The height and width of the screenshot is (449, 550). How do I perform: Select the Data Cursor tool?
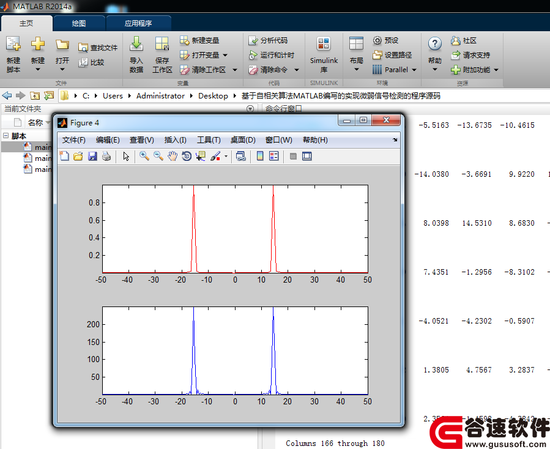click(x=201, y=156)
